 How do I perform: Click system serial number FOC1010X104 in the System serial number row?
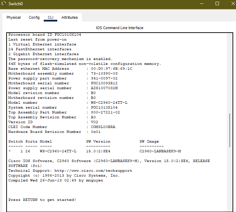point(104,108)
